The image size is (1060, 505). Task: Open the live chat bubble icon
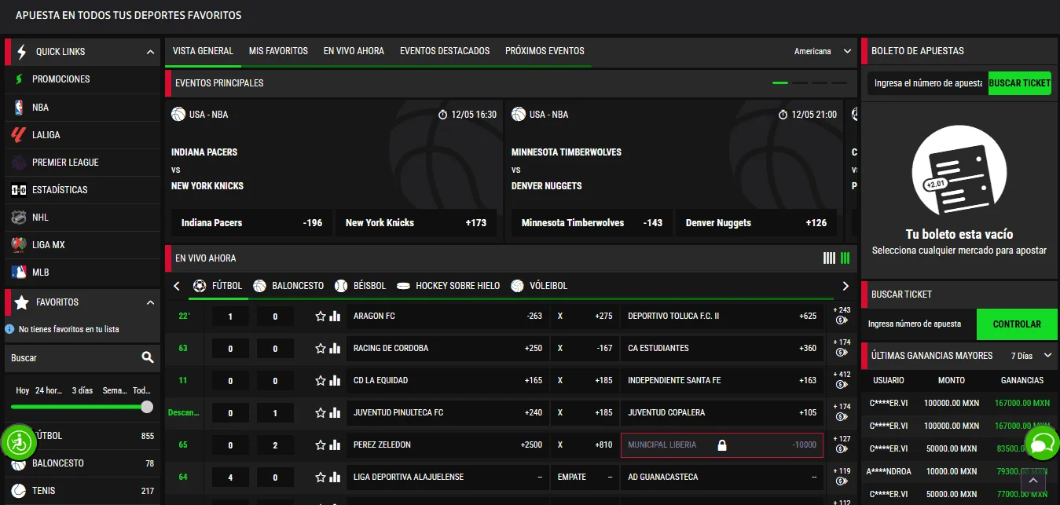click(x=1041, y=445)
